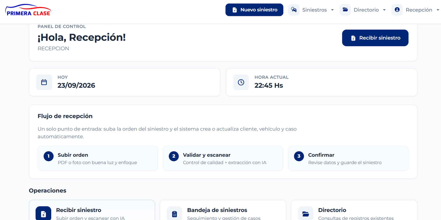The width and height of the screenshot is (441, 220).
Task: Click the Subir orden step card
Action: tap(98, 158)
